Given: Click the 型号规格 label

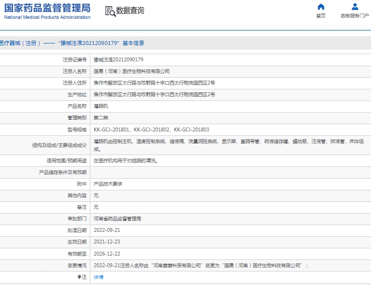Looking at the screenshot, I should click(x=77, y=129).
